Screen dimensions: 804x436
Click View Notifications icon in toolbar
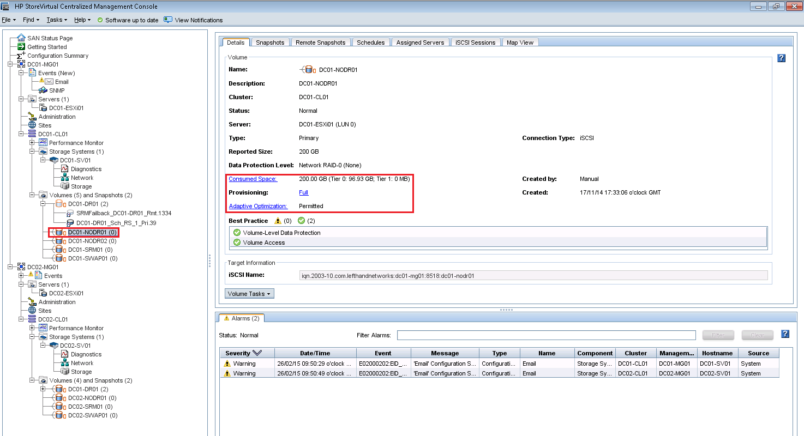(x=168, y=20)
